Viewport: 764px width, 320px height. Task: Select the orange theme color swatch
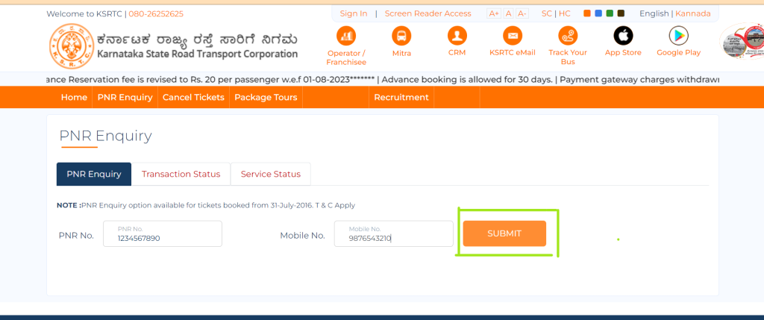point(587,13)
